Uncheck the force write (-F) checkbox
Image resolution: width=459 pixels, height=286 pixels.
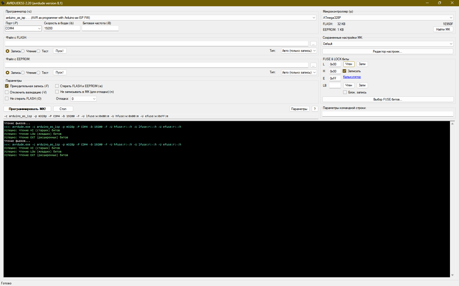pyautogui.click(x=7, y=86)
